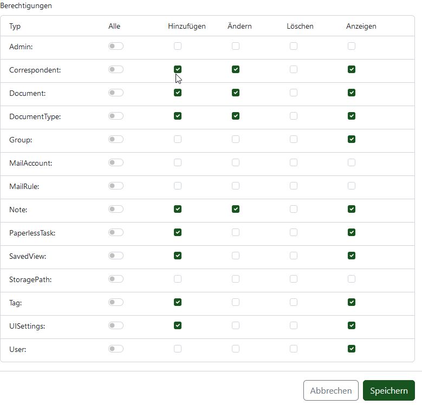Screen dimensions: 422x405
Task: Toggle the Alle switch for Note
Action: 116,209
